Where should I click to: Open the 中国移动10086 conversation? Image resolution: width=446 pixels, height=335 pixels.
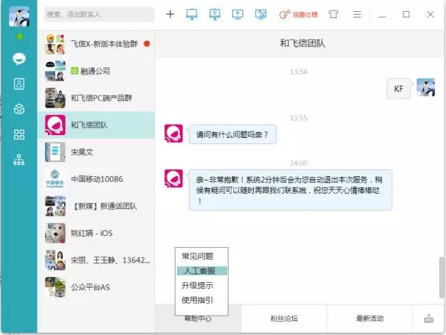point(96,179)
